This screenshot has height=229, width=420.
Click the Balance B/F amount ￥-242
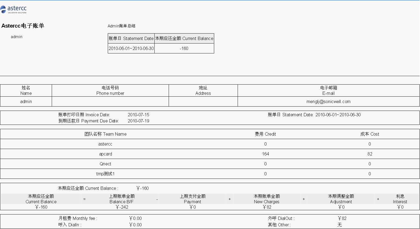(122, 207)
